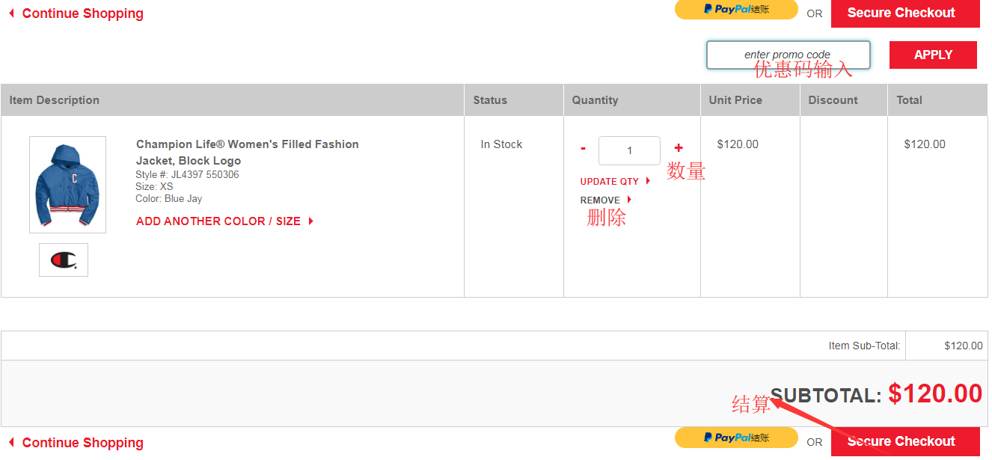Click the Champion logo swatch thumbnail
This screenshot has height=460, width=992.
[x=64, y=260]
